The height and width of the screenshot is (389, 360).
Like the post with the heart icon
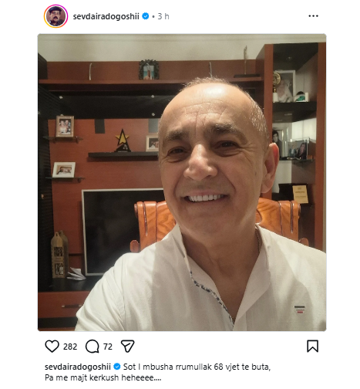pyautogui.click(x=52, y=346)
